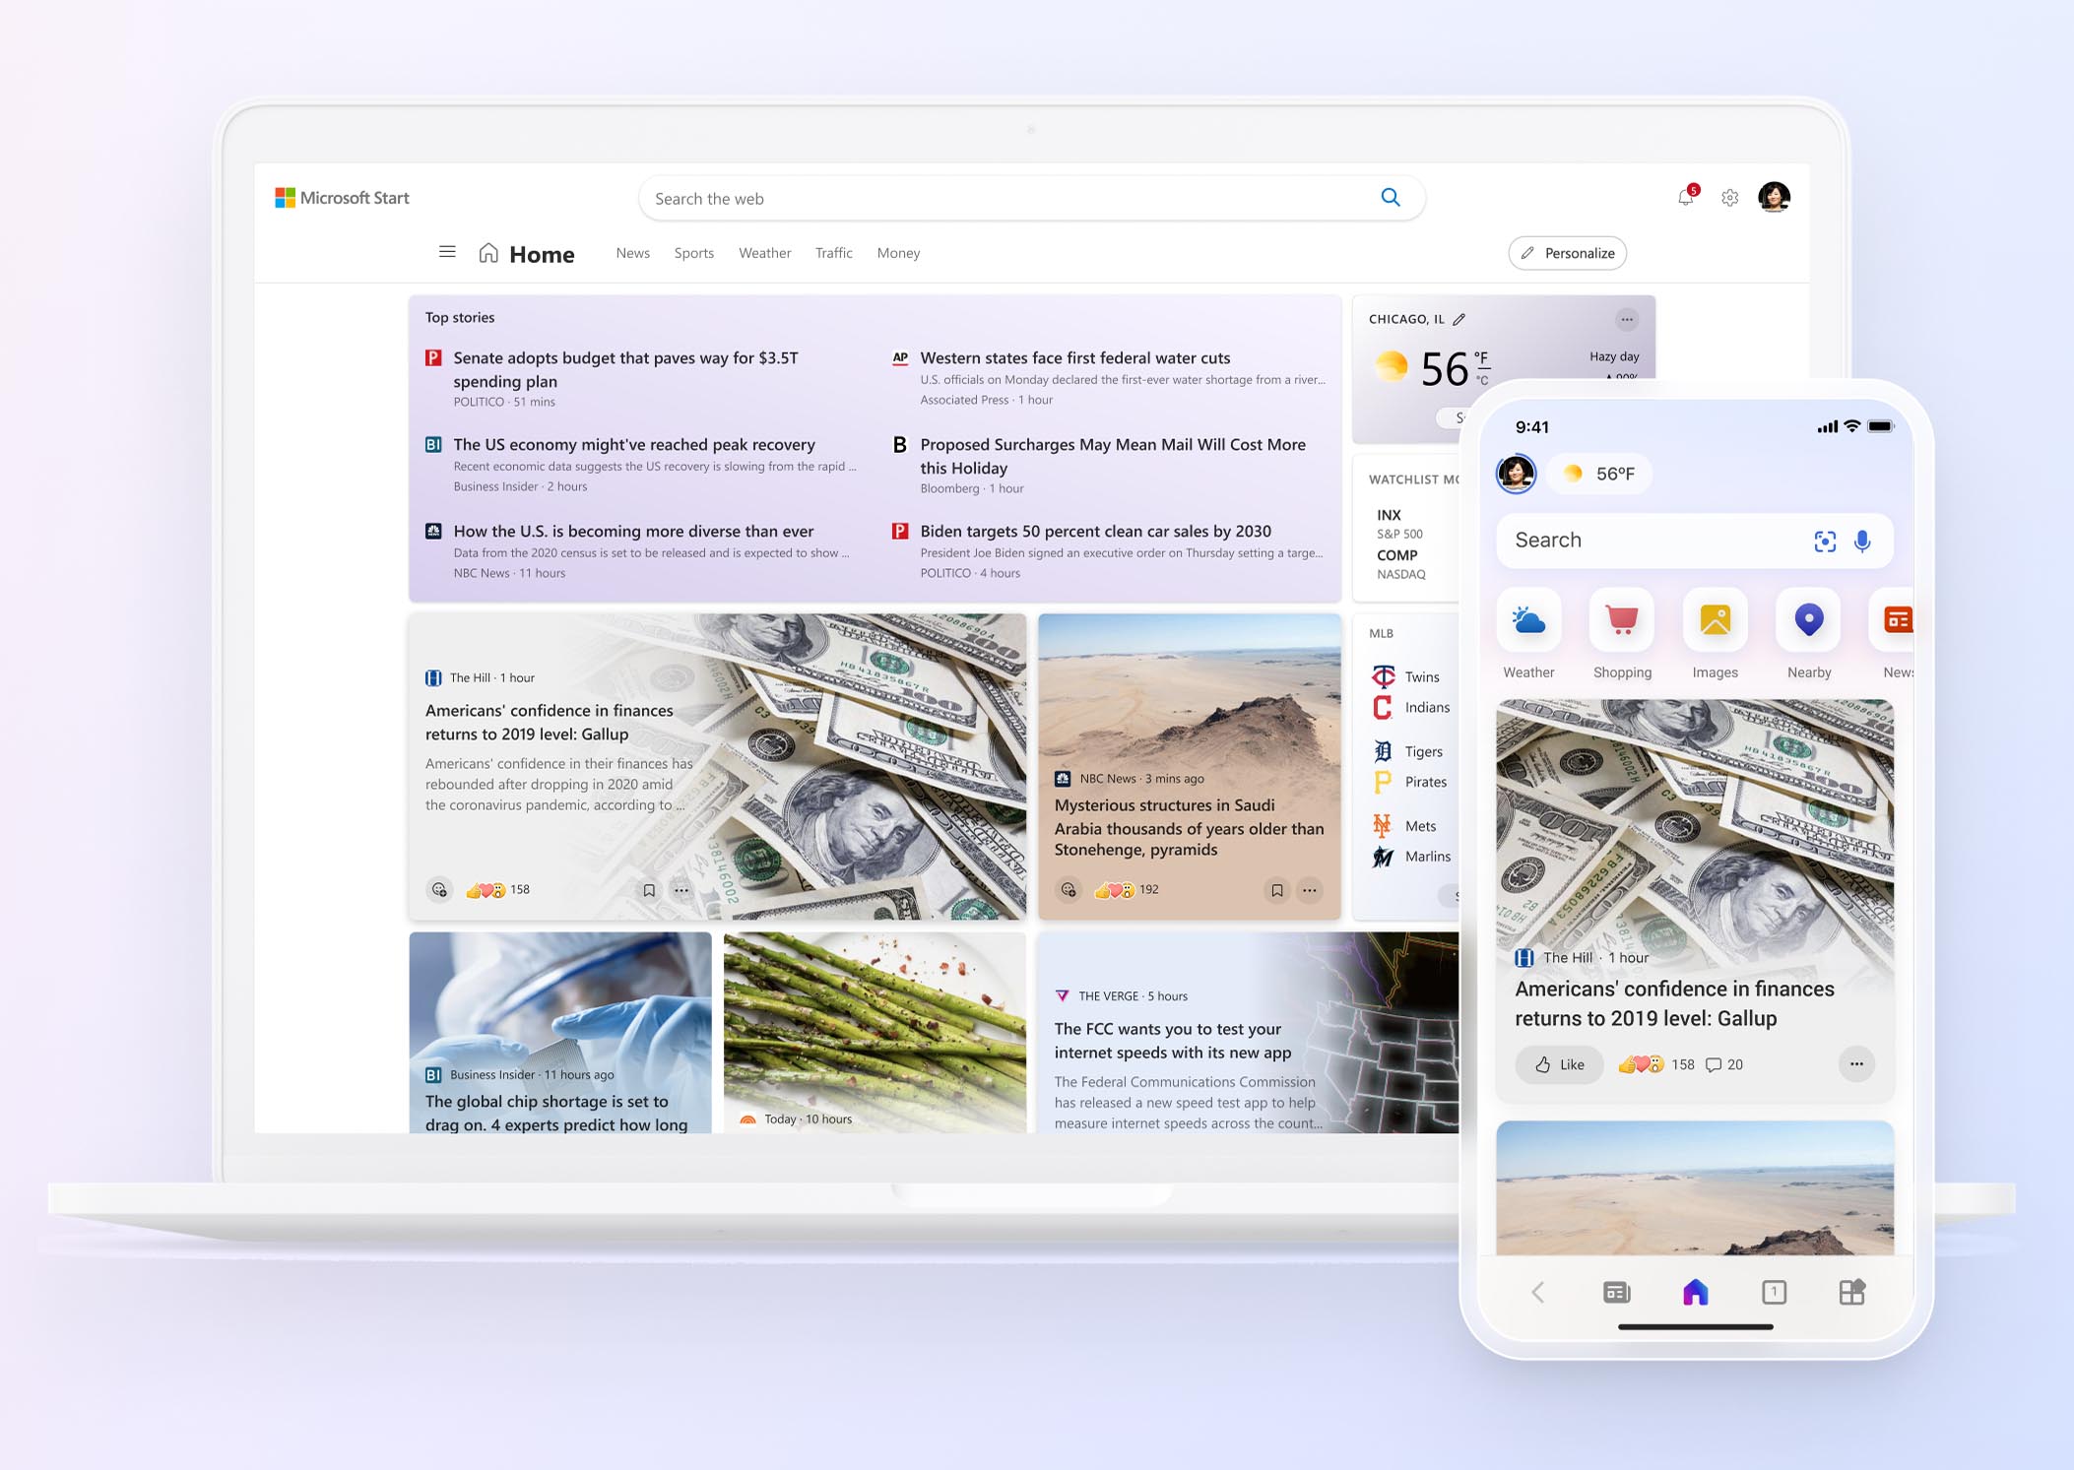Select the Twins vs Indians matchup
The height and width of the screenshot is (1470, 2074).
[1413, 692]
